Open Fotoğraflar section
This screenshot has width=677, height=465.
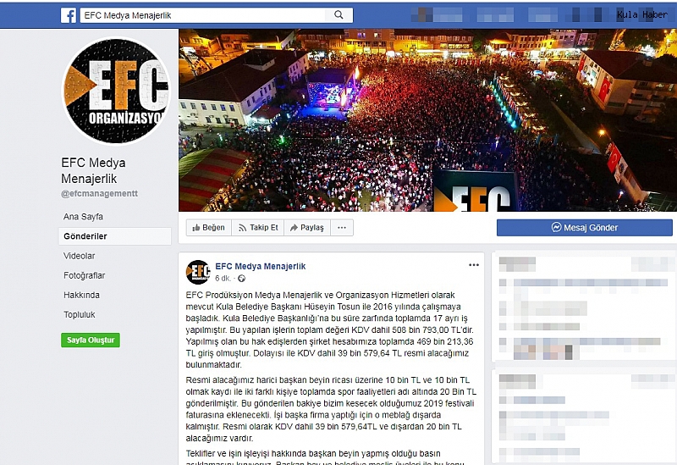pos(84,275)
